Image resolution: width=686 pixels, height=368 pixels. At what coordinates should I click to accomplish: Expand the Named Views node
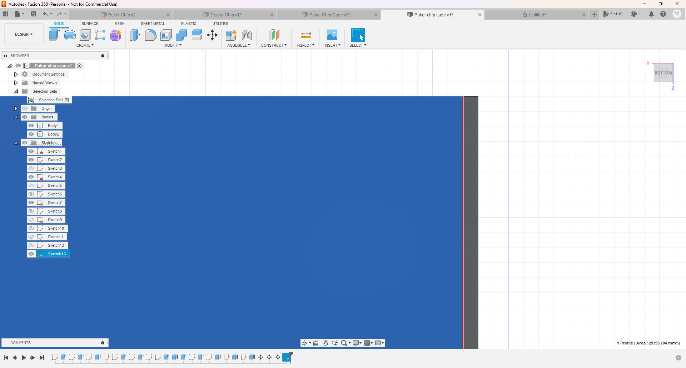click(16, 83)
